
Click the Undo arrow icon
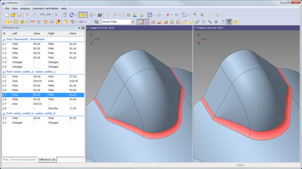click(42, 15)
